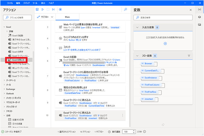Filter flow variables with the funnel icon
Image resolution: width=204 pixels, height=136 pixels.
pyautogui.click(x=189, y=56)
